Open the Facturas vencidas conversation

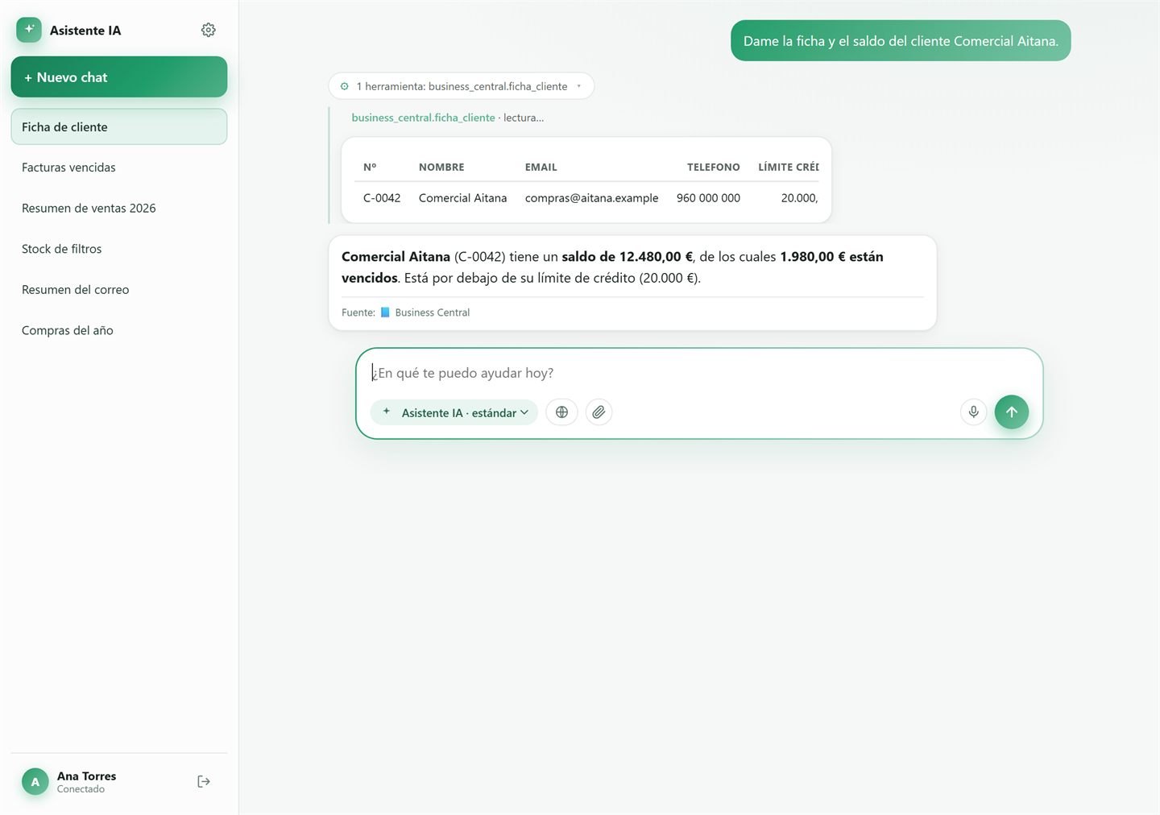pyautogui.click(x=119, y=168)
